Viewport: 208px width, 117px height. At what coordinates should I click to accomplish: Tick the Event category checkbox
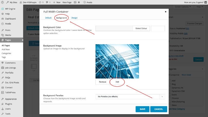[x=170, y=95]
